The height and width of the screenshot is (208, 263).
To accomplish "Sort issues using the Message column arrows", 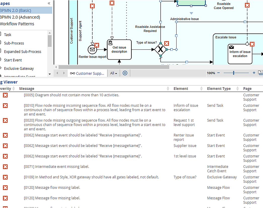I will pos(168,89).
